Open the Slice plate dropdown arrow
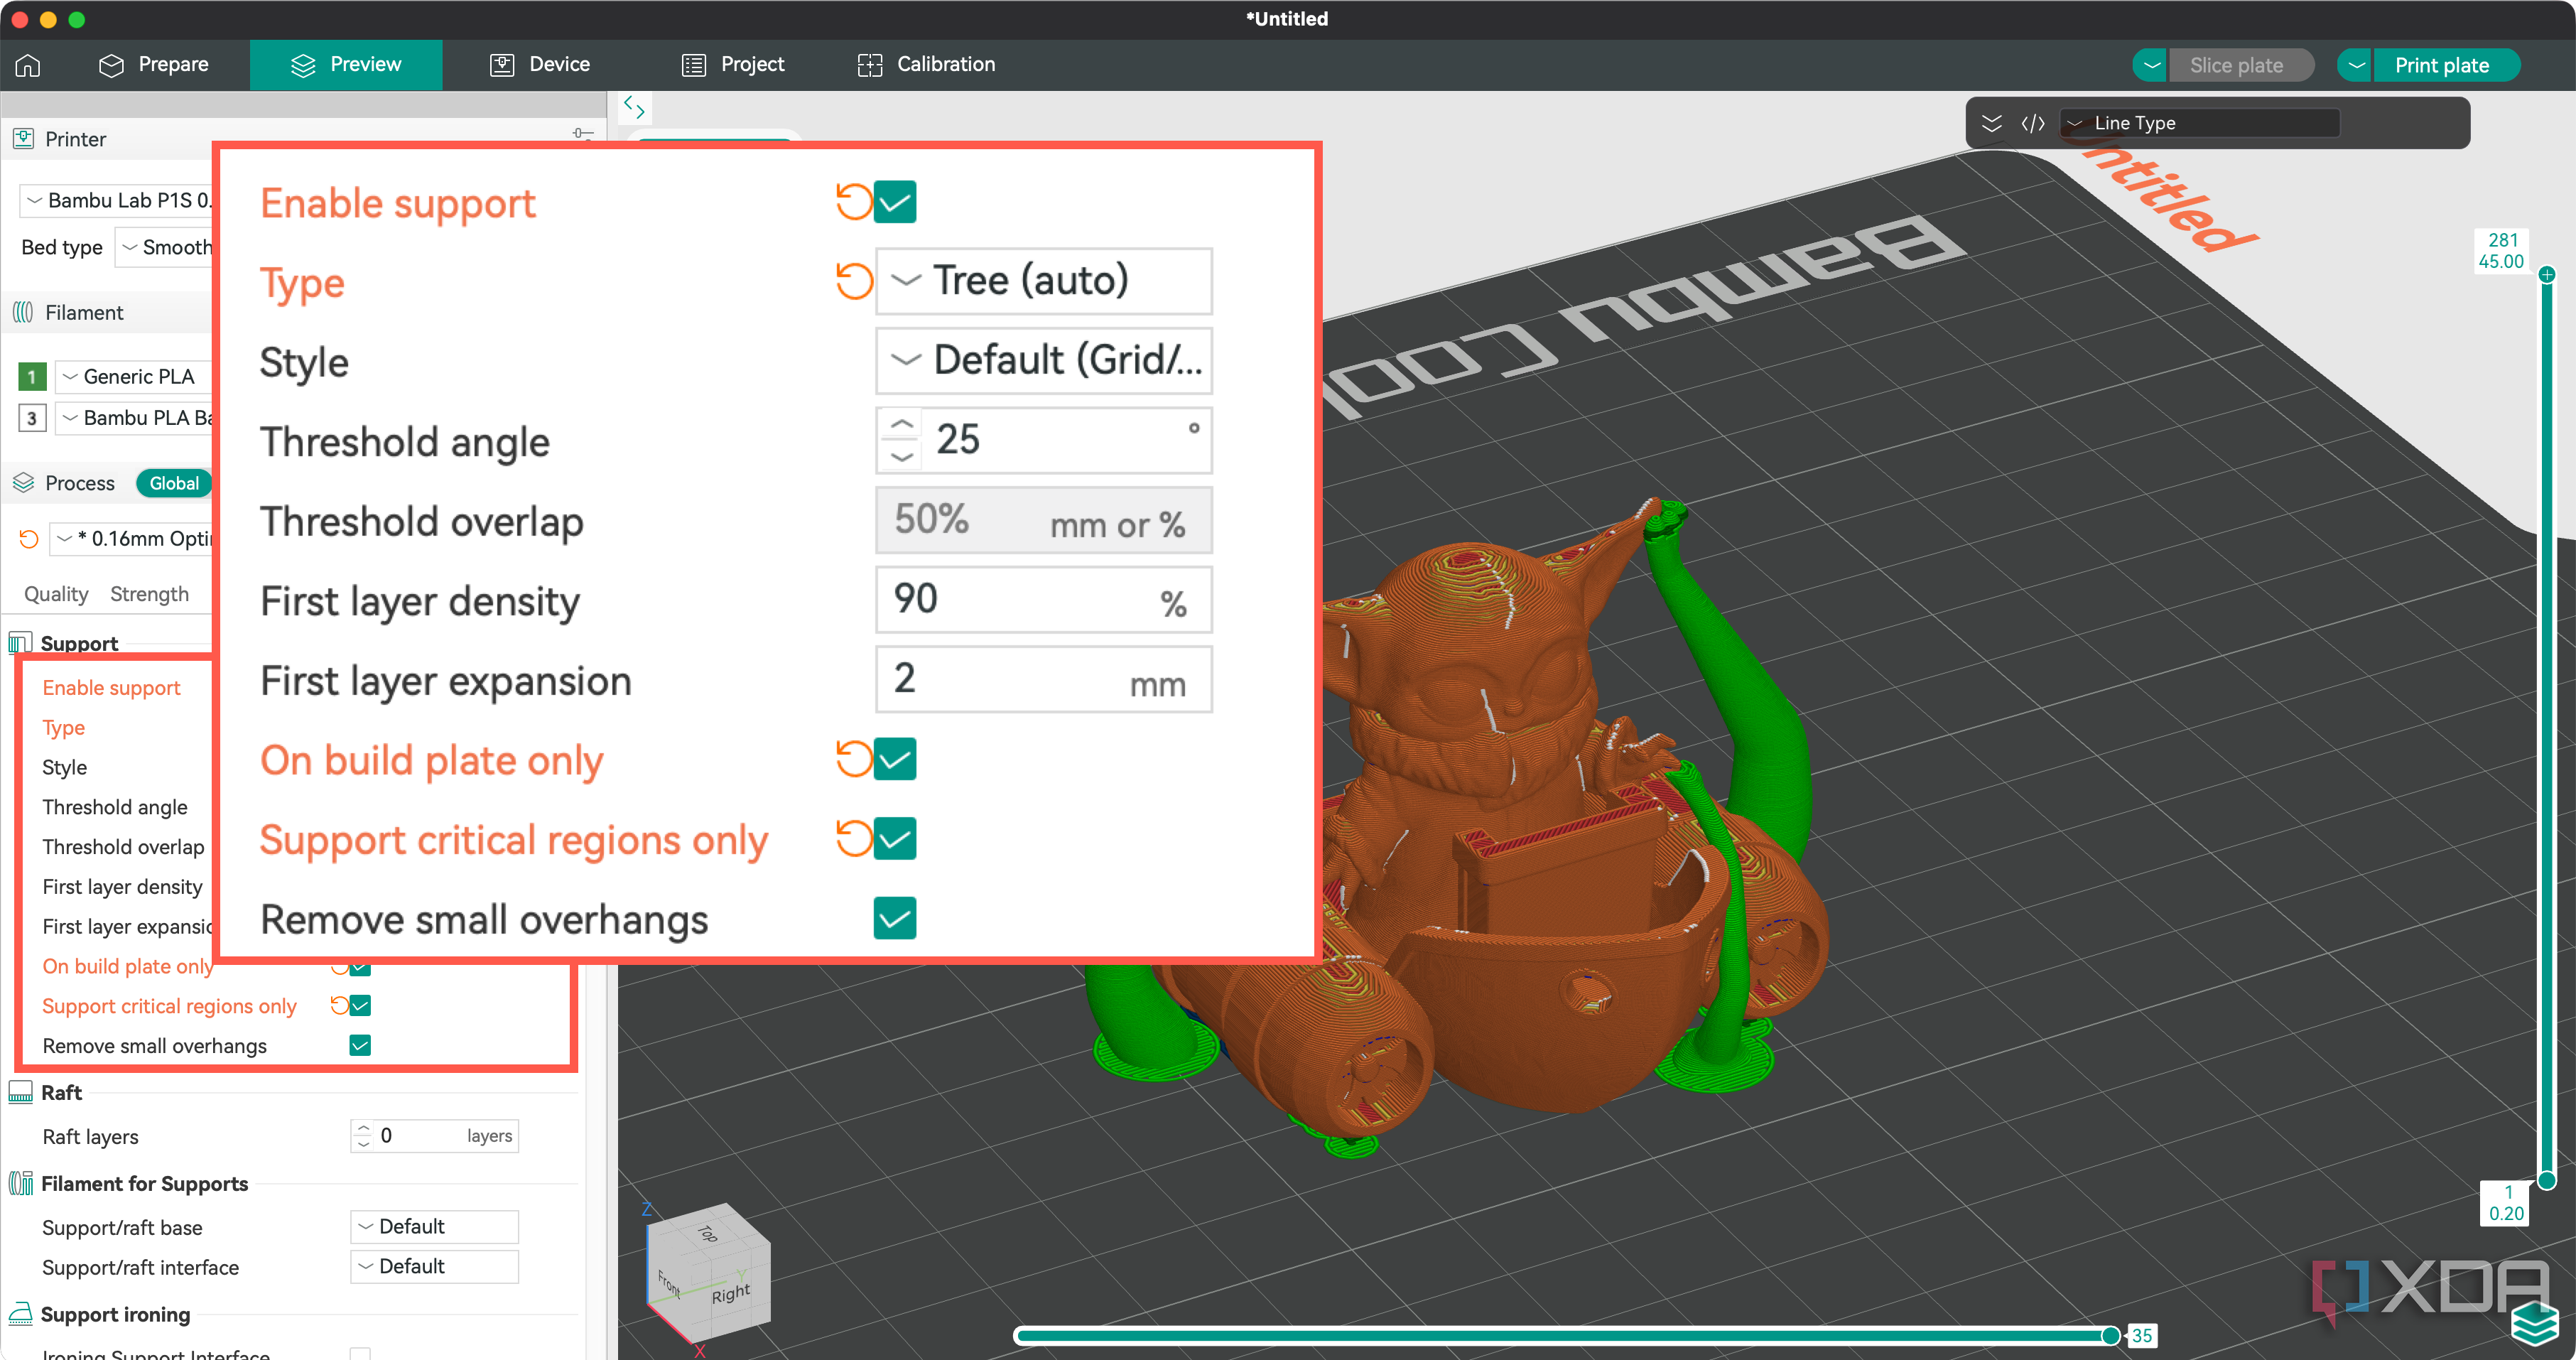The image size is (2576, 1360). point(2151,66)
